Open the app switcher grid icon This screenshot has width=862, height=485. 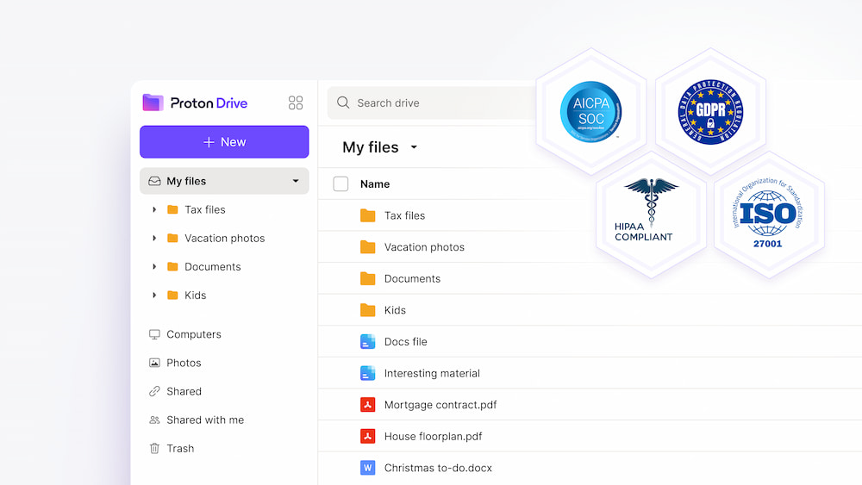click(x=295, y=103)
